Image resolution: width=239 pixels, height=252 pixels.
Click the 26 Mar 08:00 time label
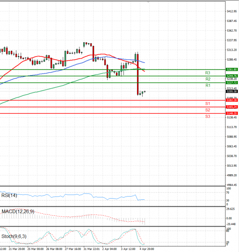54,249
